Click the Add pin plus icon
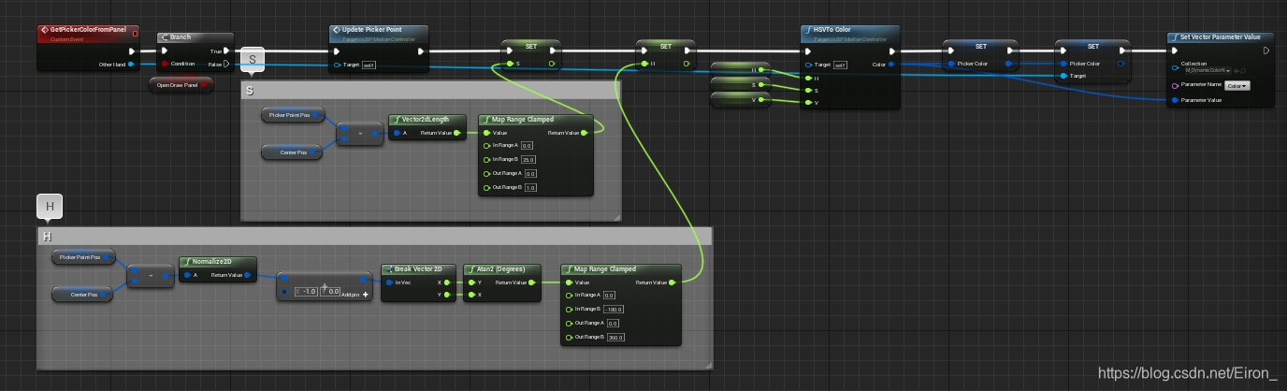This screenshot has width=1287, height=391. [365, 294]
